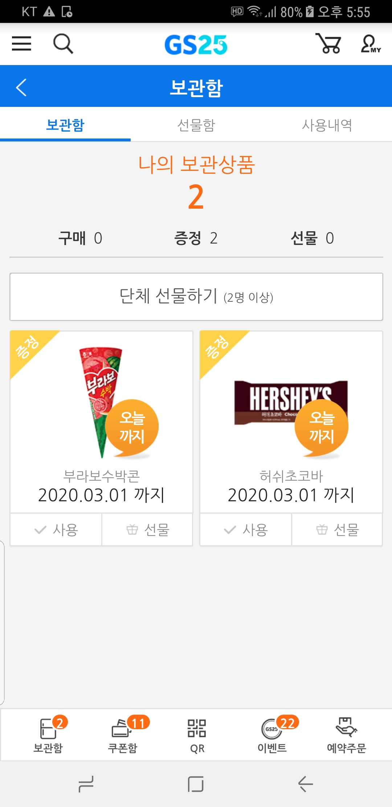Open the hamburger menu
This screenshot has width=392, height=807.
point(21,44)
